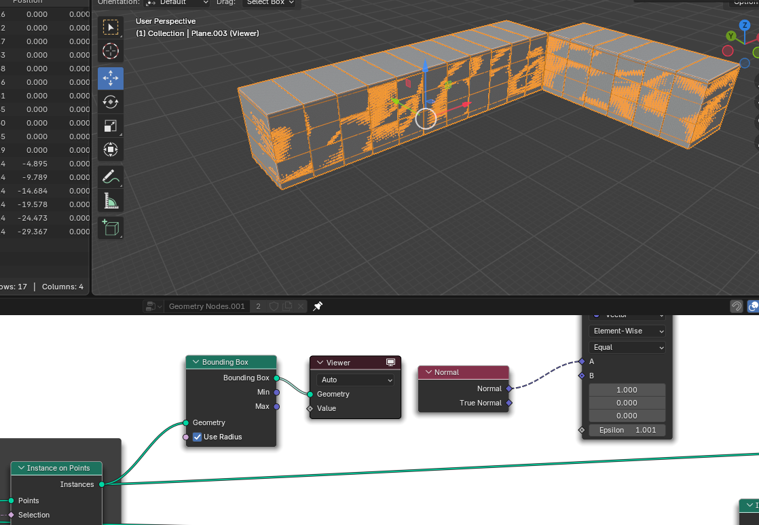Select the Transform tool
The height and width of the screenshot is (525, 759).
(111, 149)
